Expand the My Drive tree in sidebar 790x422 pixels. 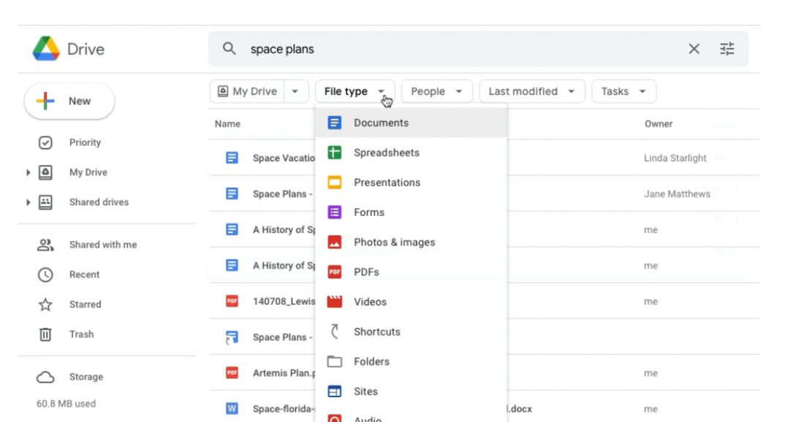[28, 173]
